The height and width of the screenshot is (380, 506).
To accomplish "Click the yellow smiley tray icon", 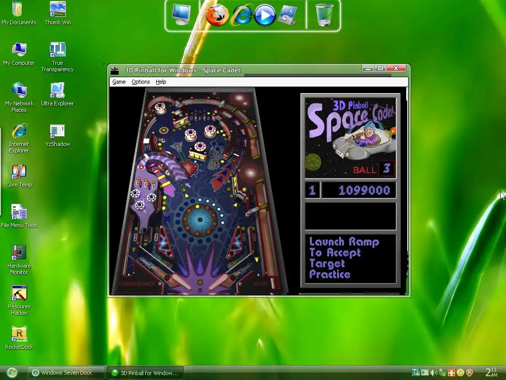I will (461, 373).
